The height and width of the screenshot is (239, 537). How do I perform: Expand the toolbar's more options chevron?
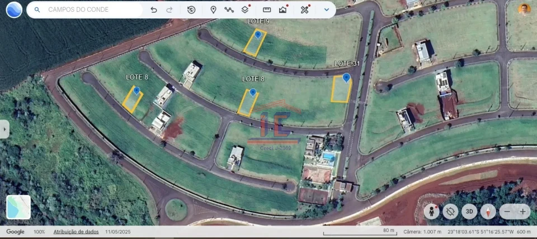[327, 10]
